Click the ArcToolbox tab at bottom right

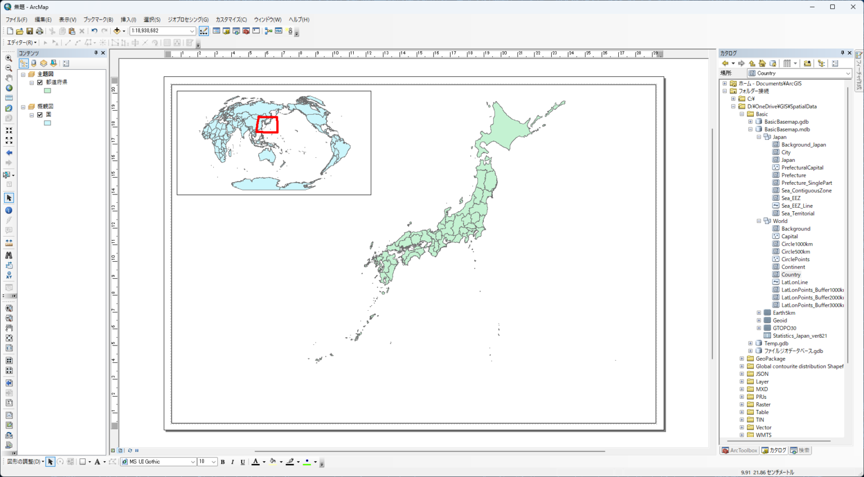[x=739, y=450]
